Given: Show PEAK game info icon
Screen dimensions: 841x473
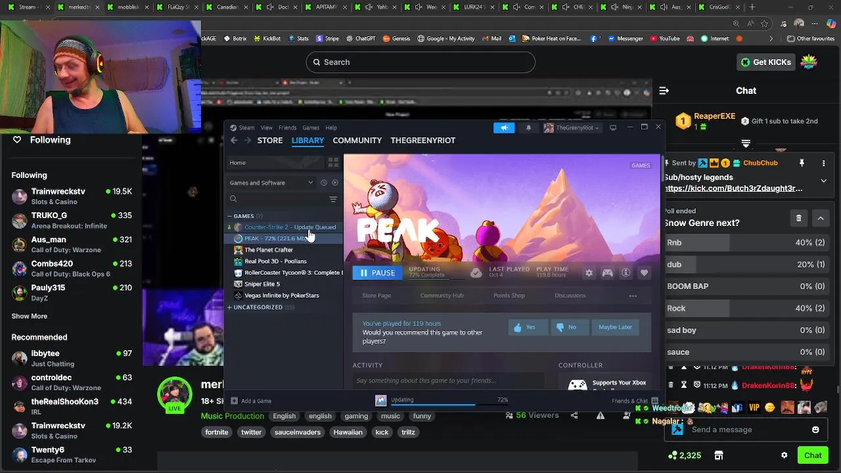Looking at the screenshot, I should (x=626, y=273).
